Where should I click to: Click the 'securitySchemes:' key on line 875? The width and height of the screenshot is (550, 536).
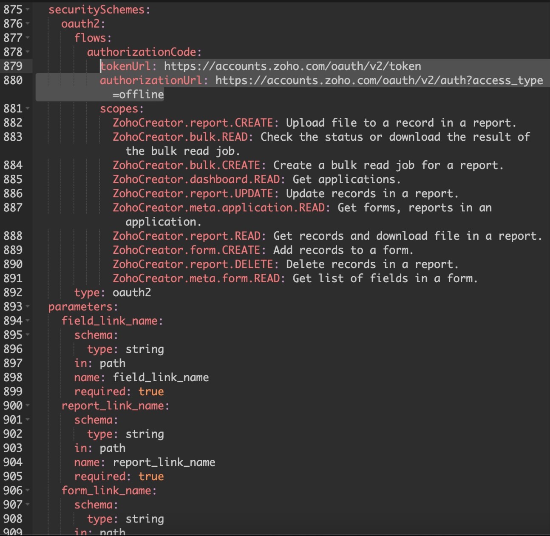[x=99, y=9]
